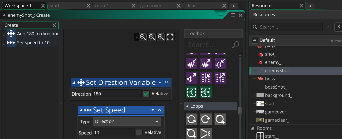Open the gameover__ workspace tab
This screenshot has height=139, width=342.
(x=153, y=6)
